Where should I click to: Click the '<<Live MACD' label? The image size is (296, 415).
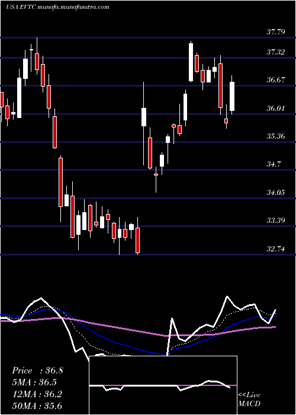tap(249, 400)
